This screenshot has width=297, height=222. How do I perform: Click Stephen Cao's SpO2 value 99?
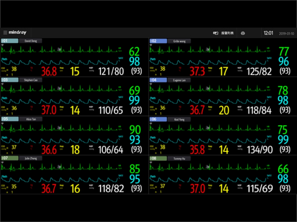135,100
